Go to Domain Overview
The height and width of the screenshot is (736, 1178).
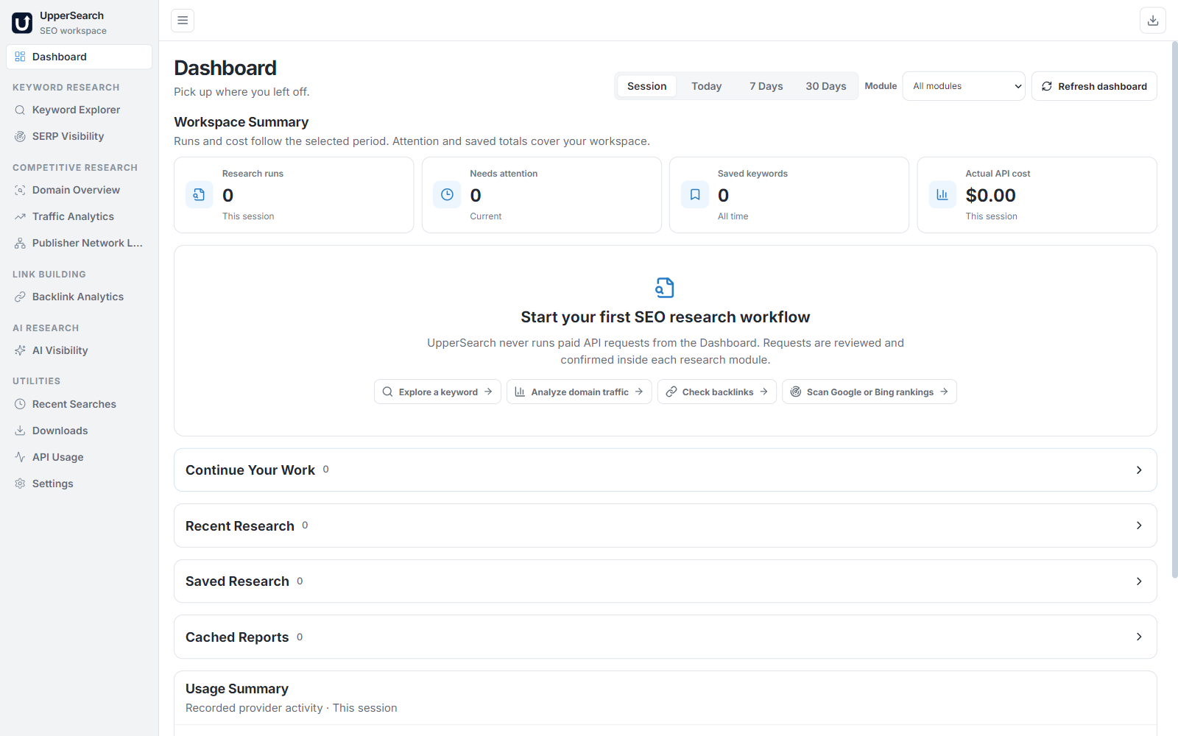click(x=80, y=190)
